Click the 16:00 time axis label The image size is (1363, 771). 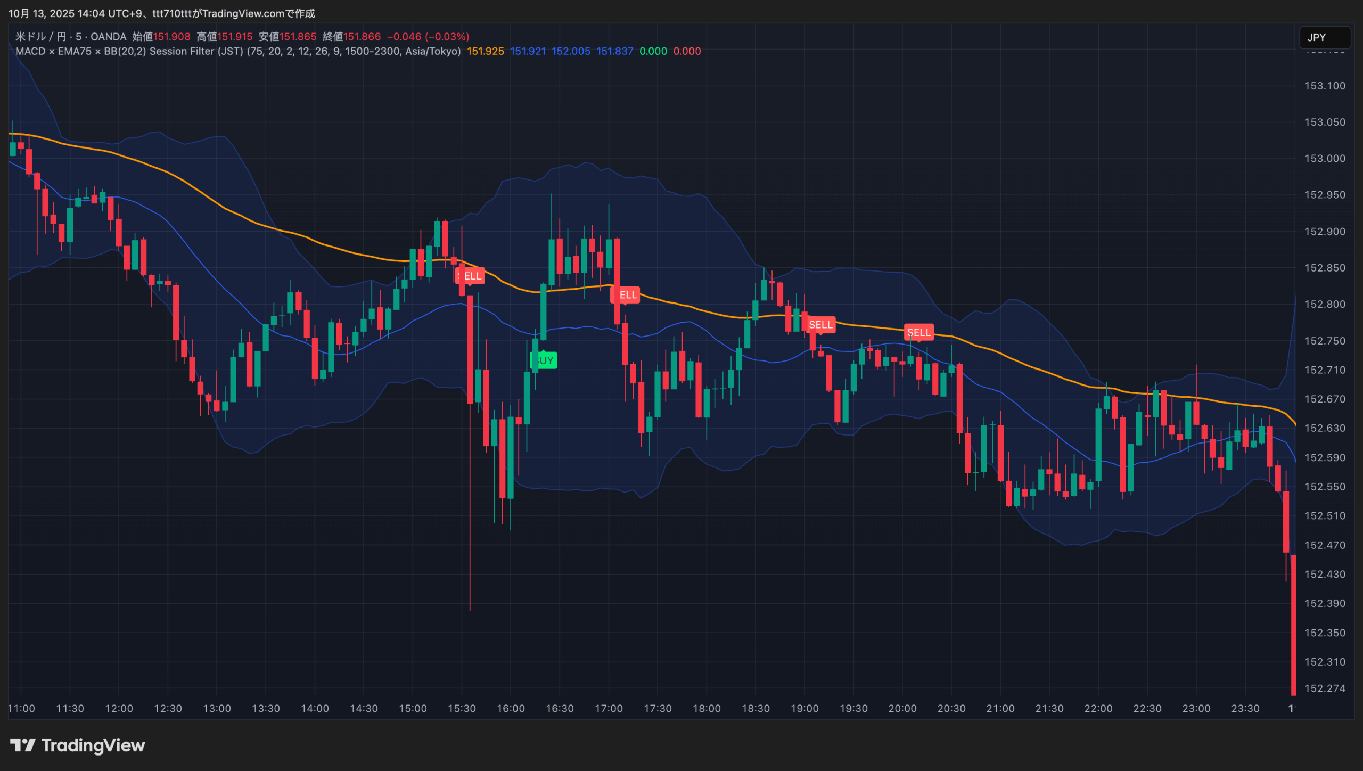pos(511,708)
